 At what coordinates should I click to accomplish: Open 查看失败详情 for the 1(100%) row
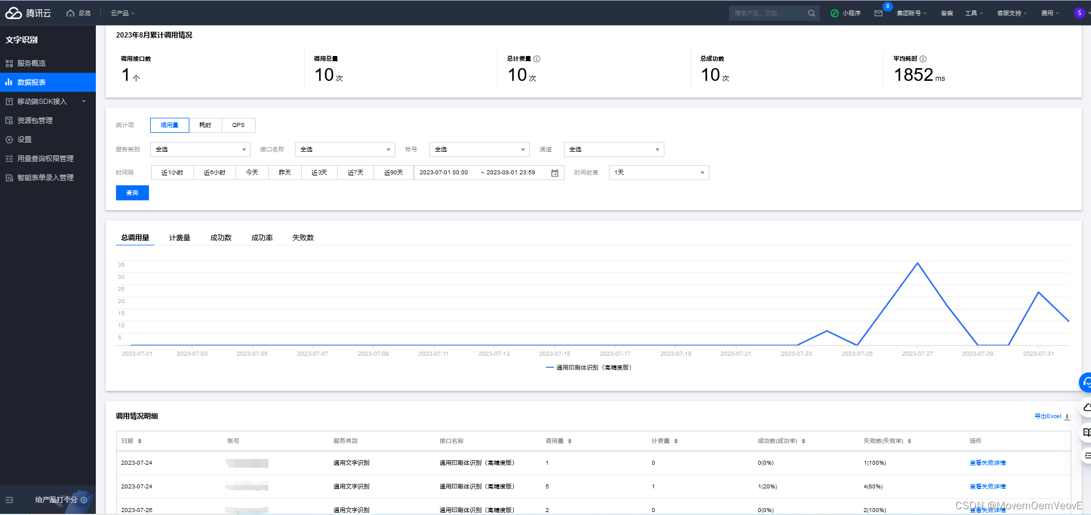click(988, 463)
